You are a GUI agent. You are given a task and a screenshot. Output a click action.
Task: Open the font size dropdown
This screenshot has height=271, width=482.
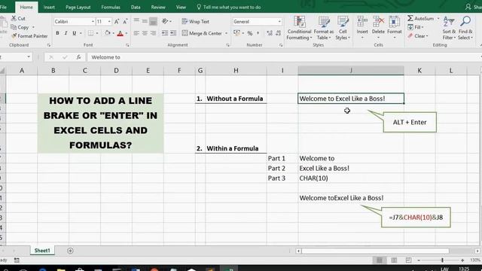pyautogui.click(x=109, y=22)
